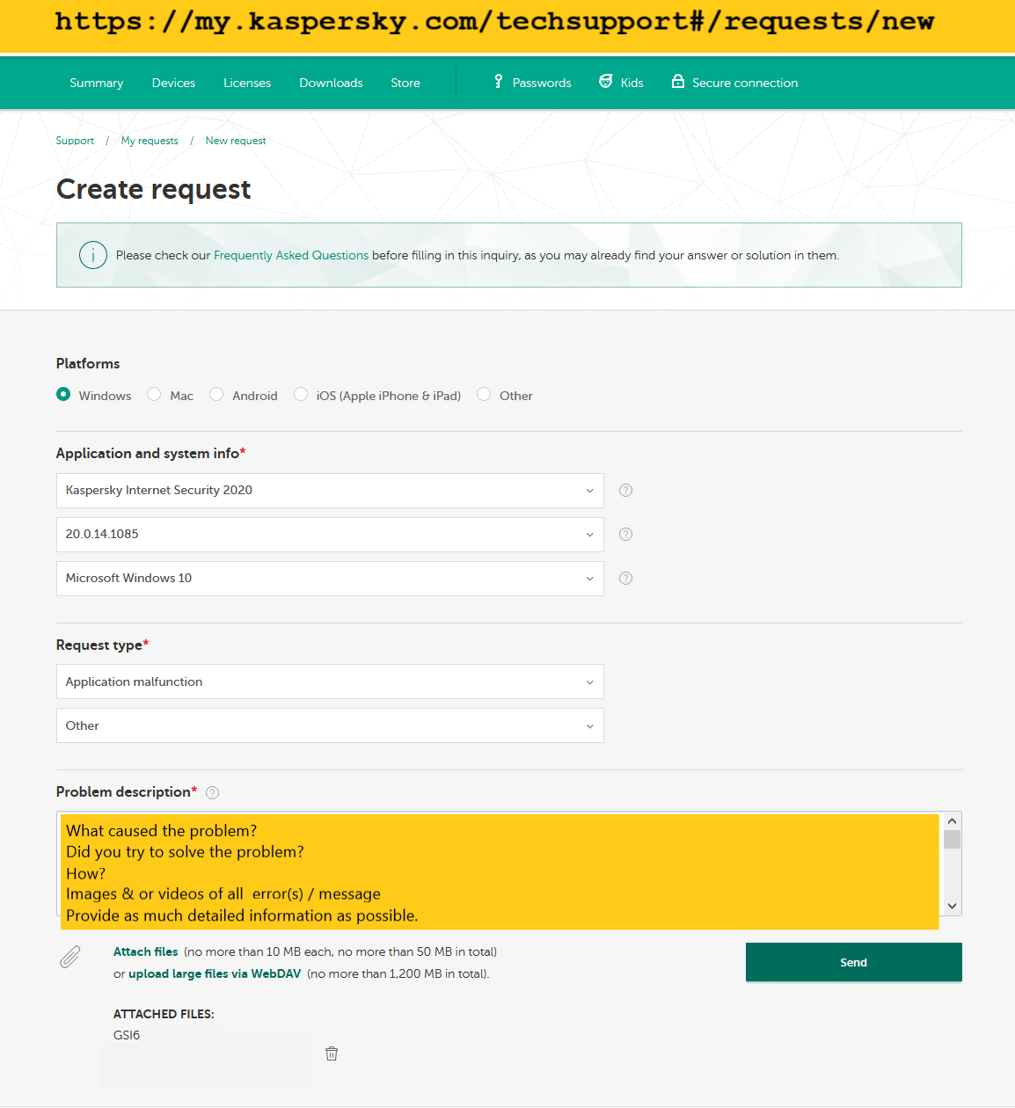Click the Kids face icon
Viewport: 1015px width, 1108px height.
605,81
